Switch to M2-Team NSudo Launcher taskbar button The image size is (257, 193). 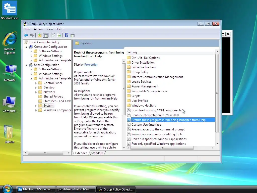[36, 189]
